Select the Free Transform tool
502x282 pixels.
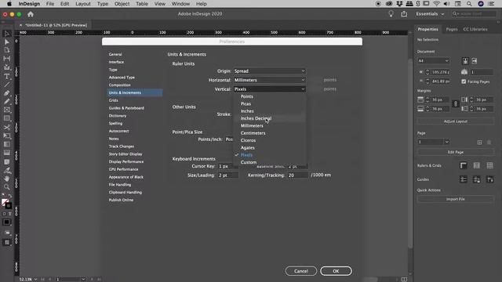coord(7,136)
